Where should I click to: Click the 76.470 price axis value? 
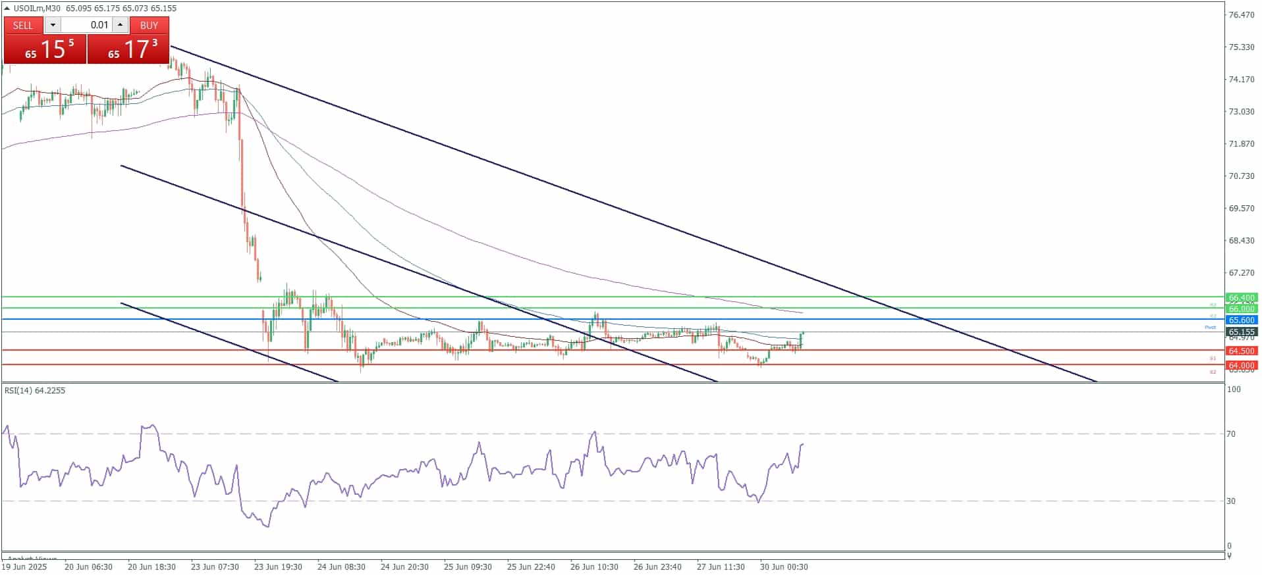pyautogui.click(x=1242, y=14)
